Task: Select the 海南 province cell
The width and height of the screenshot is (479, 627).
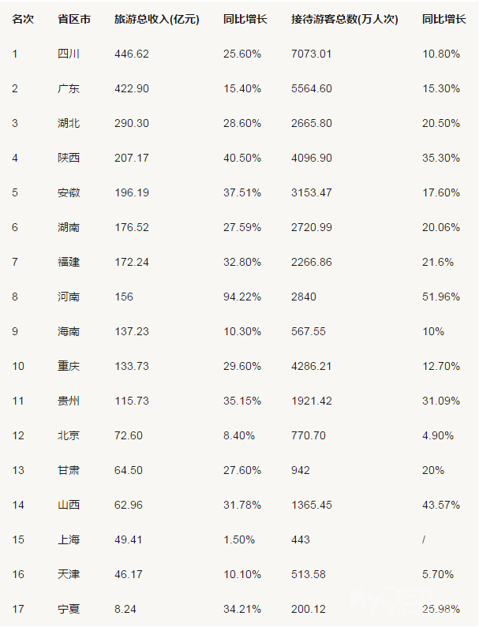Action: (69, 331)
